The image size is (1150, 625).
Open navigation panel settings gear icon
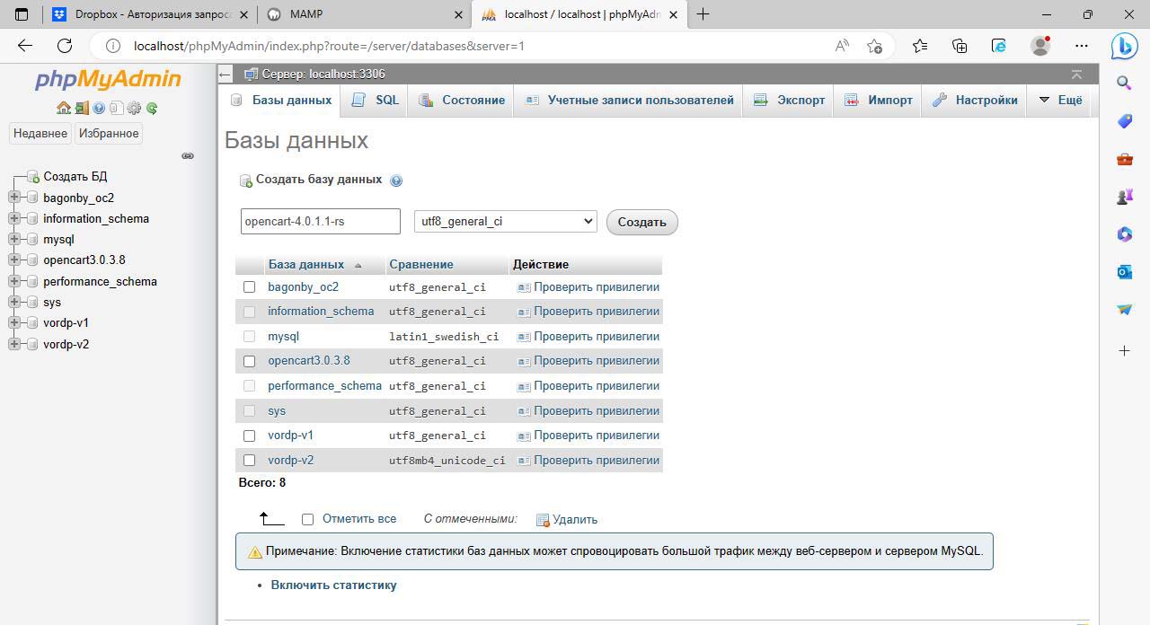(134, 108)
